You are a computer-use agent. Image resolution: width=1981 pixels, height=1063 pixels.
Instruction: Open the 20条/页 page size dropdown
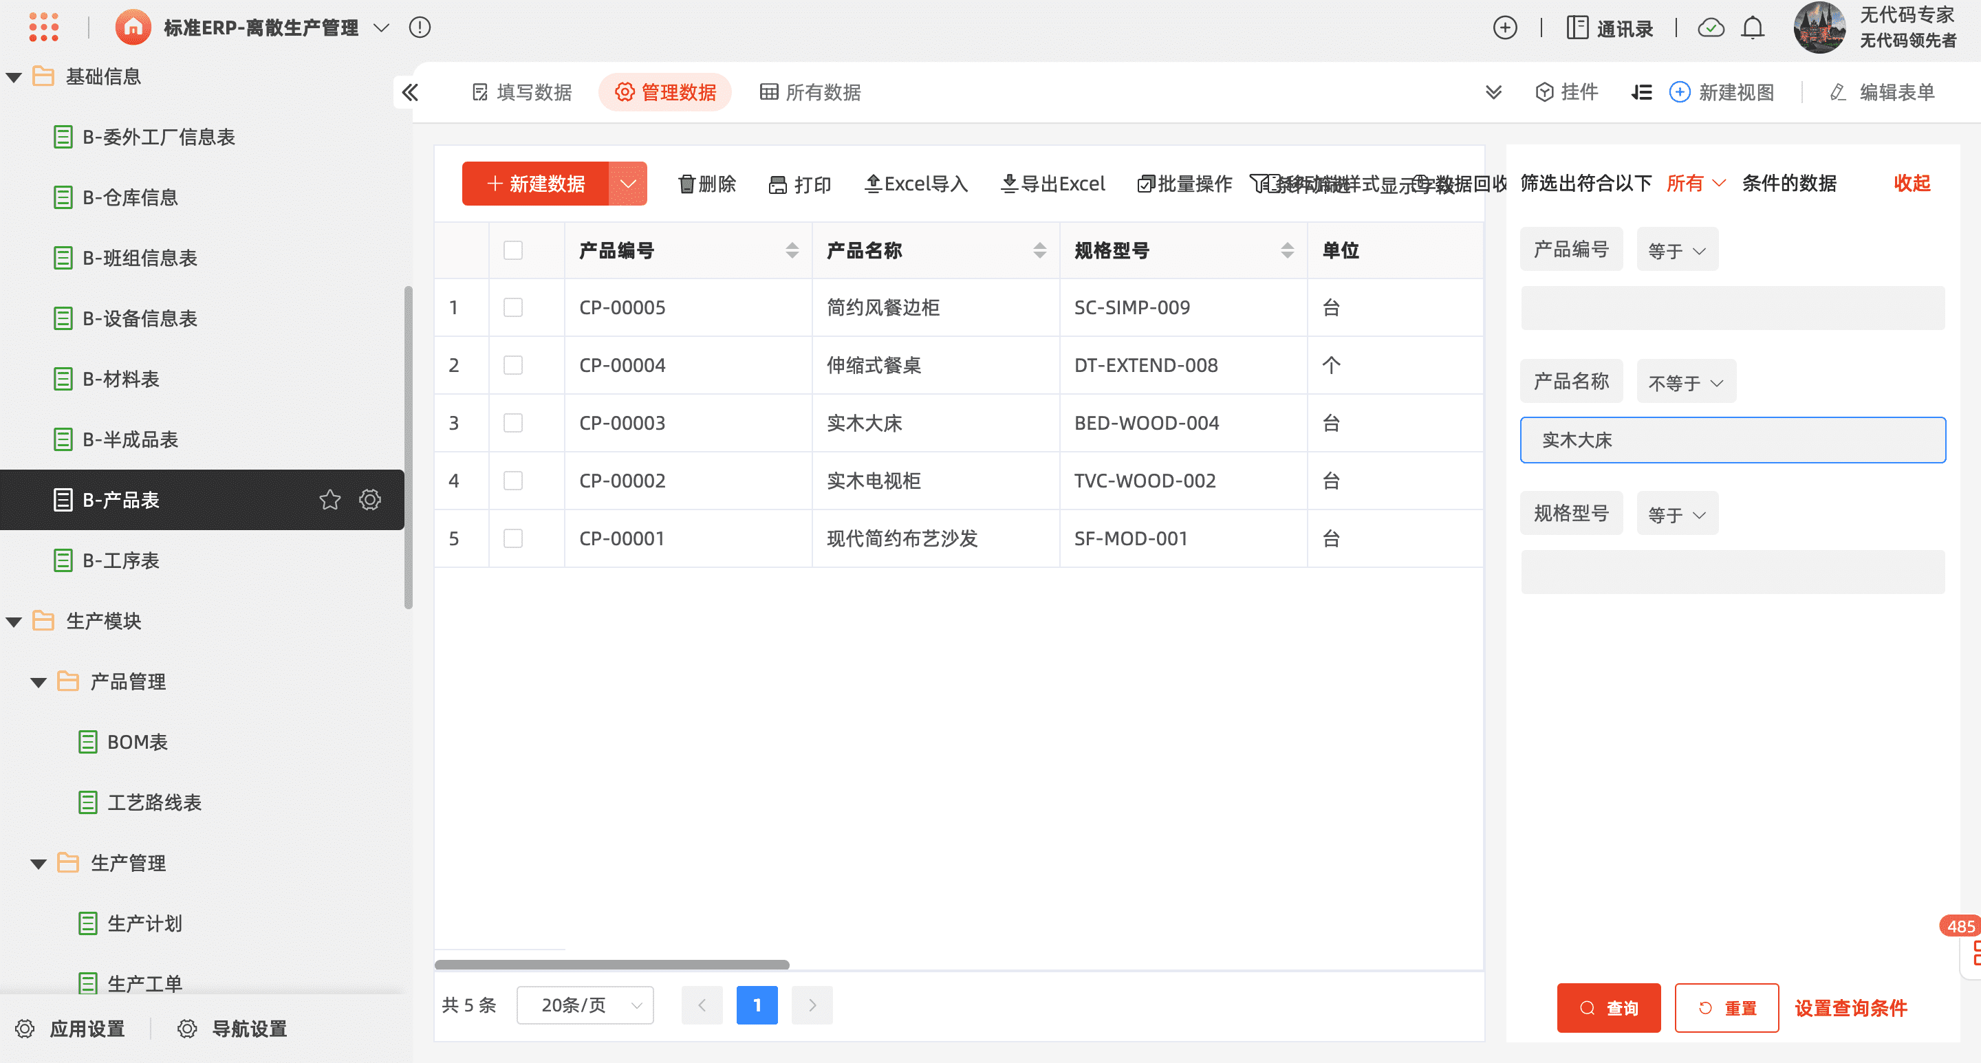tap(585, 1005)
